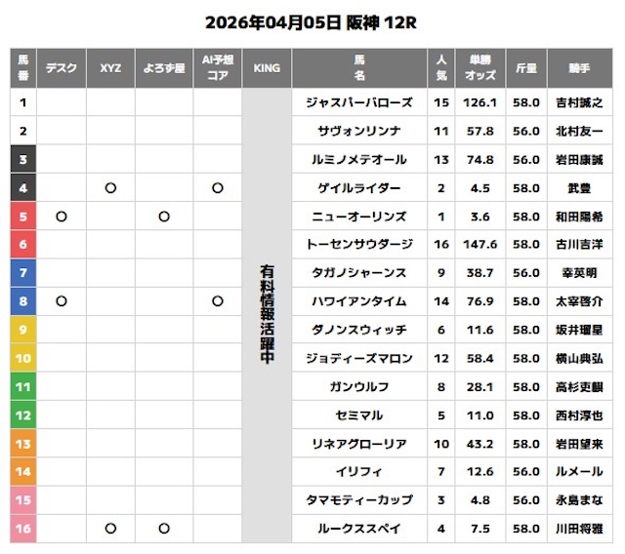Click the よろず屋 circle mark in row 16
Viewport: 625px width, 554px height.
pos(164,529)
